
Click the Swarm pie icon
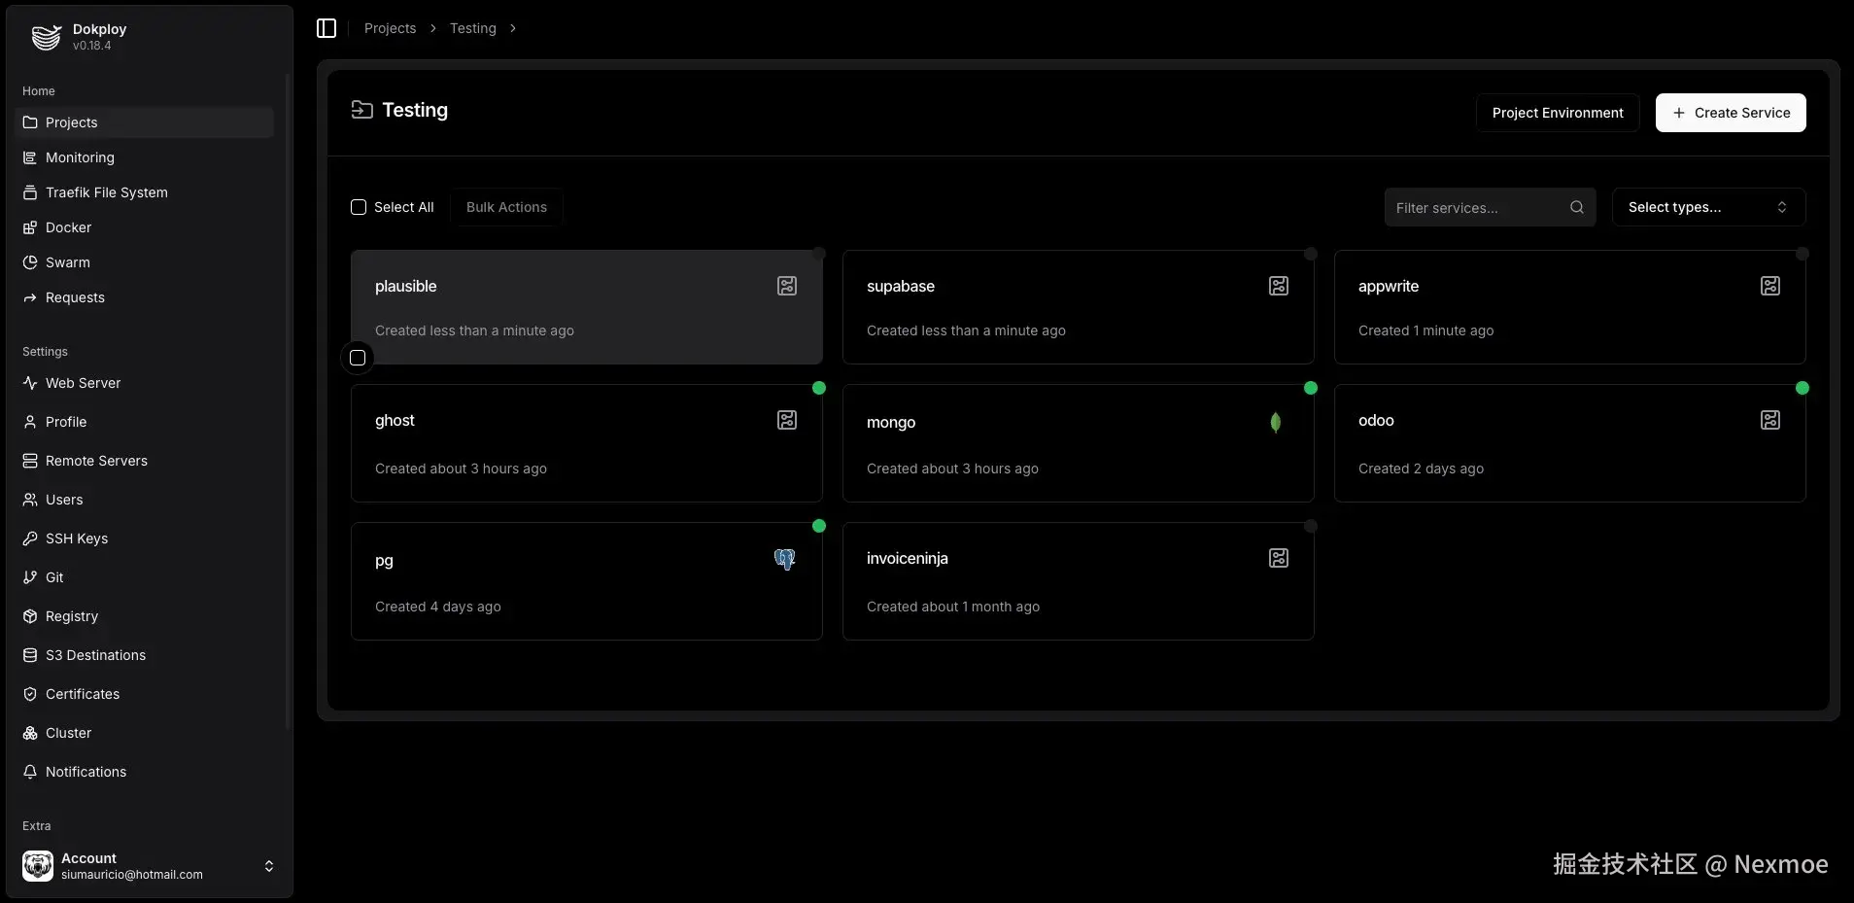[x=30, y=262]
